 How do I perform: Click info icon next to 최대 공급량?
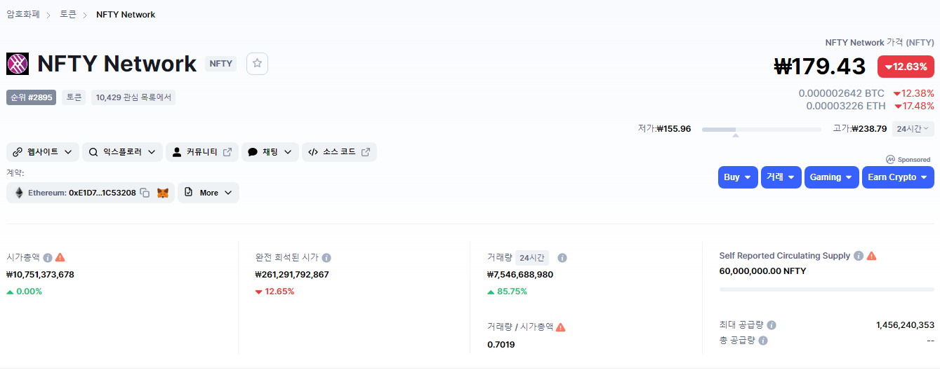click(772, 325)
